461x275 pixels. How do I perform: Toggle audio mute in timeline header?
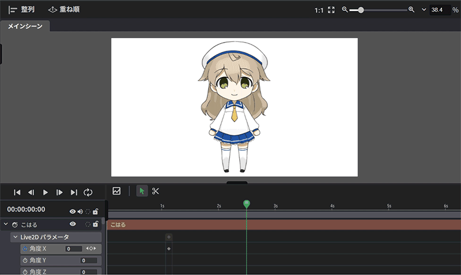click(80, 211)
